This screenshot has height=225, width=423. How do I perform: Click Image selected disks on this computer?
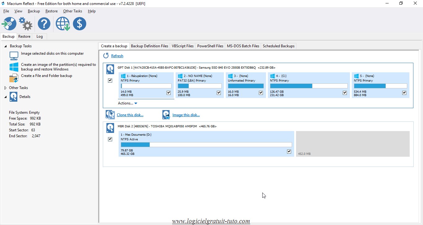[52, 53]
